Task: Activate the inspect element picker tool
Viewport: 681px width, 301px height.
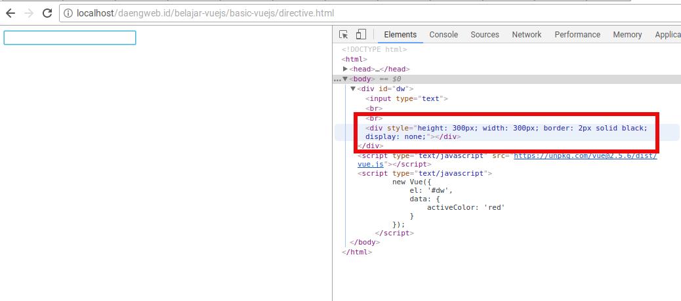Action: (344, 35)
